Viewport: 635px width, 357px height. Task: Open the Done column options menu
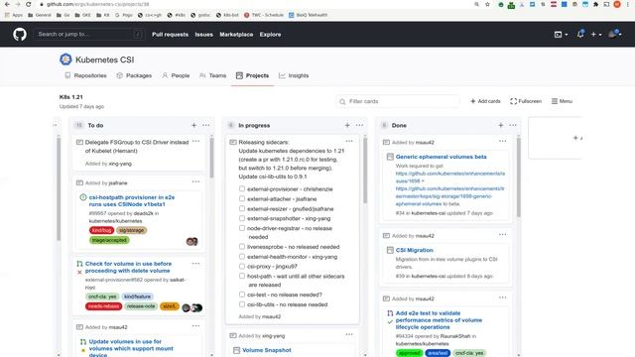[x=513, y=126]
